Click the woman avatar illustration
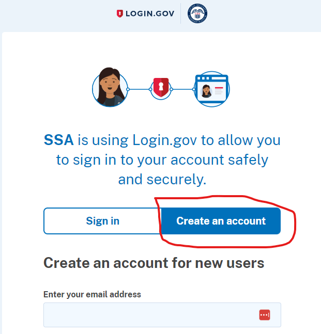 [110, 87]
